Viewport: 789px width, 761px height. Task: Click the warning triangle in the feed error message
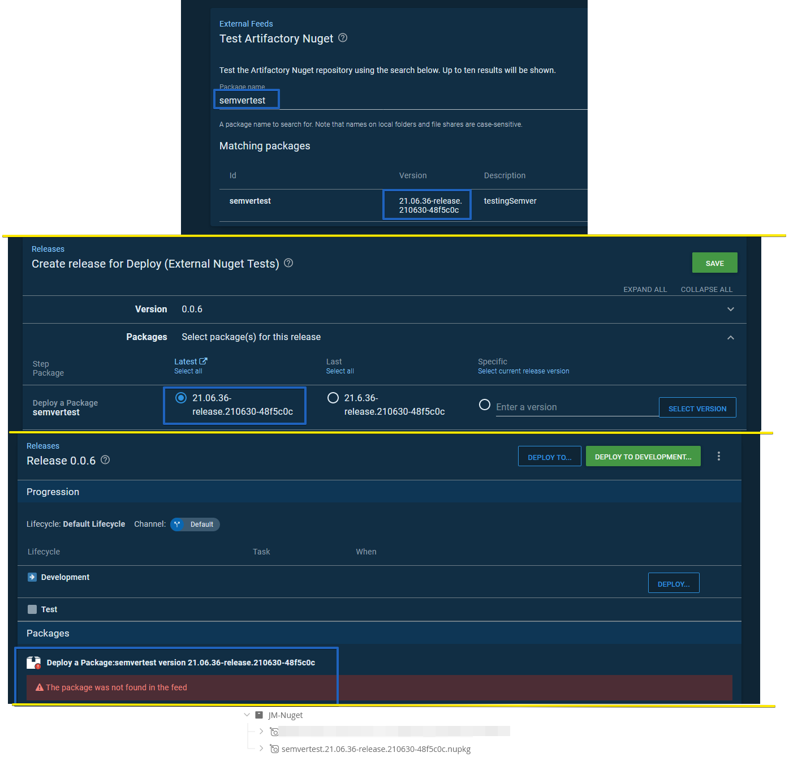tap(38, 687)
